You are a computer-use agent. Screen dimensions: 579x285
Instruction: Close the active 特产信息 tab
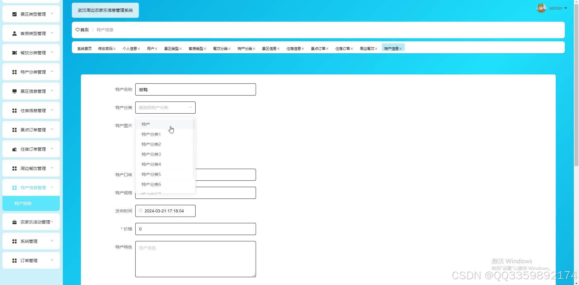click(401, 49)
